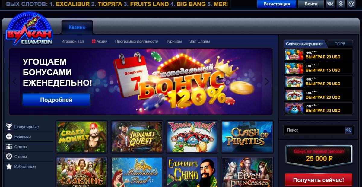Open the Crazy Monkey game thumbnail

click(82, 137)
